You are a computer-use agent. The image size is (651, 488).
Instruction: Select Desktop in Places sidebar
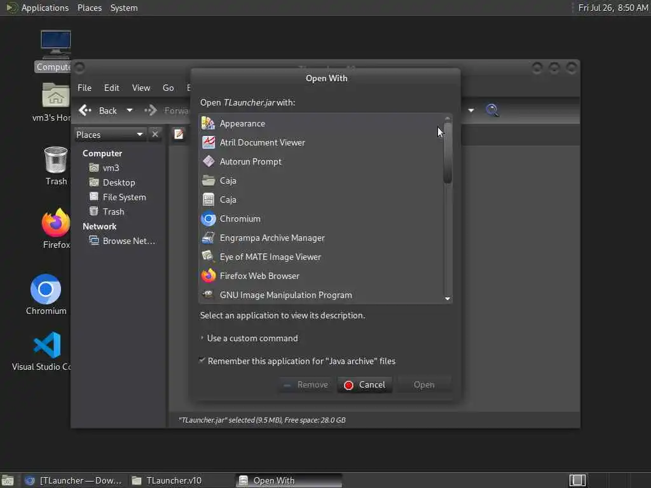[x=119, y=182]
